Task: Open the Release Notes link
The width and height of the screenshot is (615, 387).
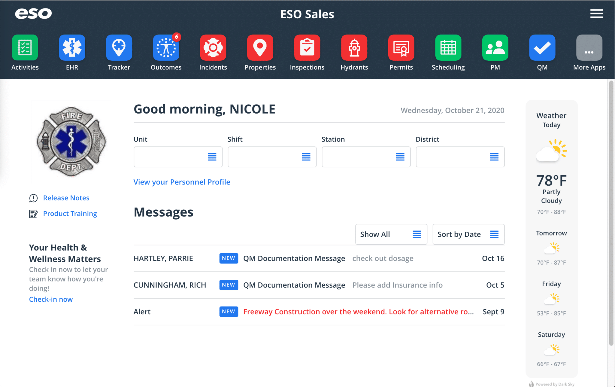Action: pos(66,198)
